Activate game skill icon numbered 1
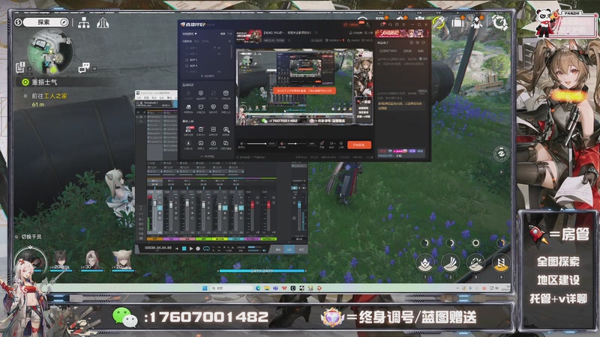 (424, 263)
